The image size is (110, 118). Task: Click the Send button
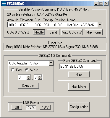pos(53,32)
